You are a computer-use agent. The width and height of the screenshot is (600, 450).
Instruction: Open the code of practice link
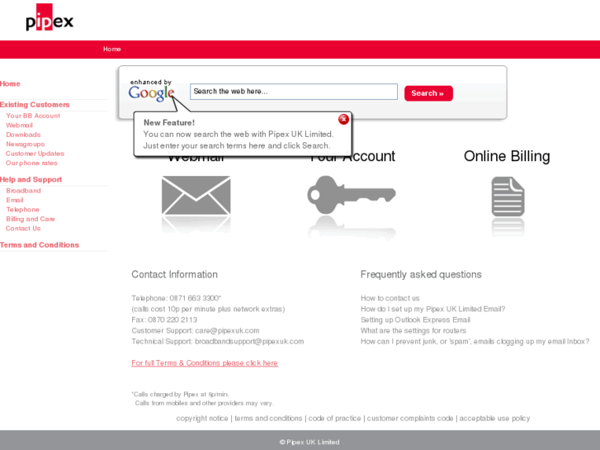point(334,419)
